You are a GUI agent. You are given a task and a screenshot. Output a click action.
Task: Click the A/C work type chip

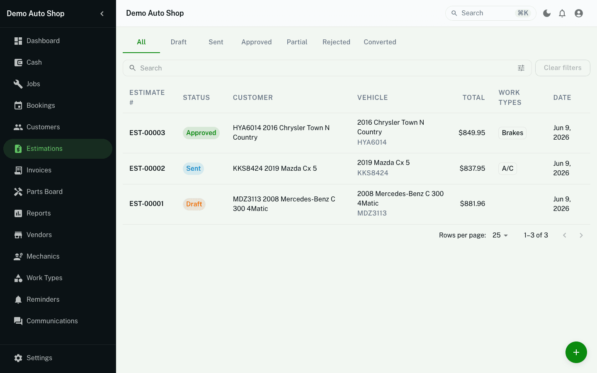(x=507, y=169)
